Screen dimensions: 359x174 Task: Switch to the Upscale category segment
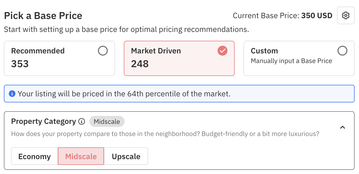pyautogui.click(x=126, y=156)
